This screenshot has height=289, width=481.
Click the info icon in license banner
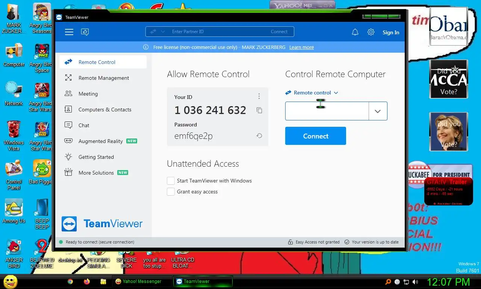(x=146, y=47)
